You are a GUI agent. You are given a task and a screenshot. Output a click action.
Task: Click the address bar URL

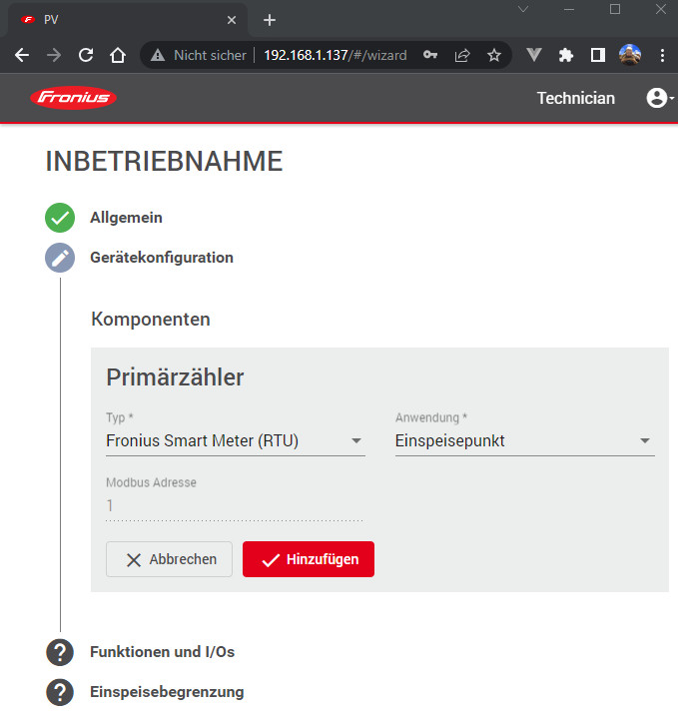(335, 56)
